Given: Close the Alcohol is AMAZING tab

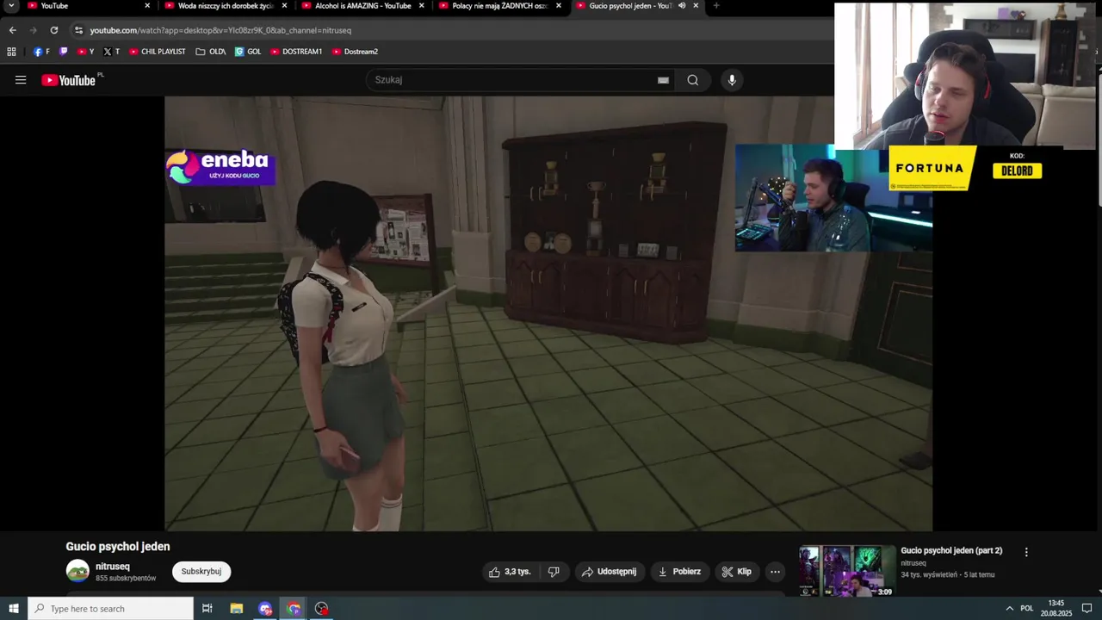Looking at the screenshot, I should tap(421, 6).
